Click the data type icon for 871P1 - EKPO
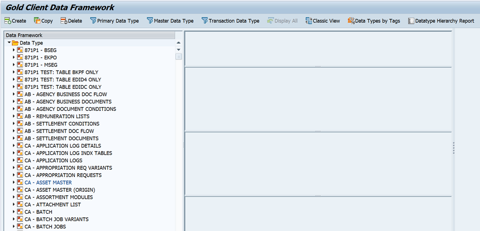 click(20, 57)
